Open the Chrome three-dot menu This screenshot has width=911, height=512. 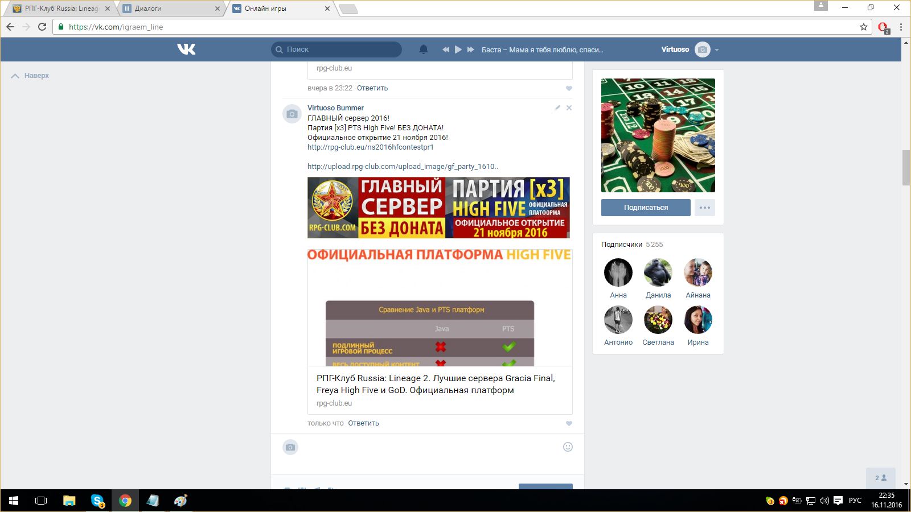[x=901, y=27]
